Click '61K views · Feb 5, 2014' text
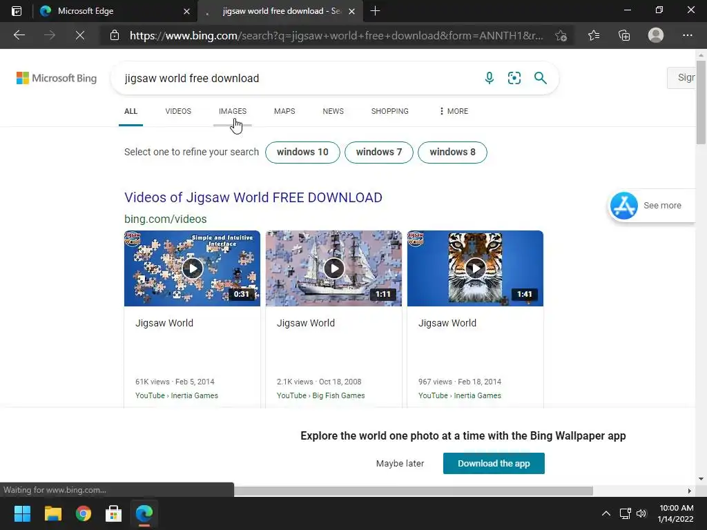The image size is (707, 530). point(175,382)
